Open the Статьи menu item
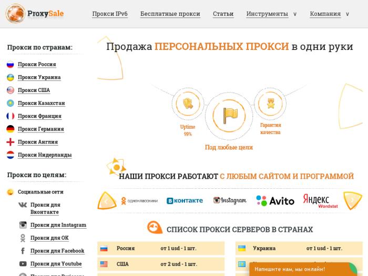This screenshot has height=276, width=368. pos(223,14)
